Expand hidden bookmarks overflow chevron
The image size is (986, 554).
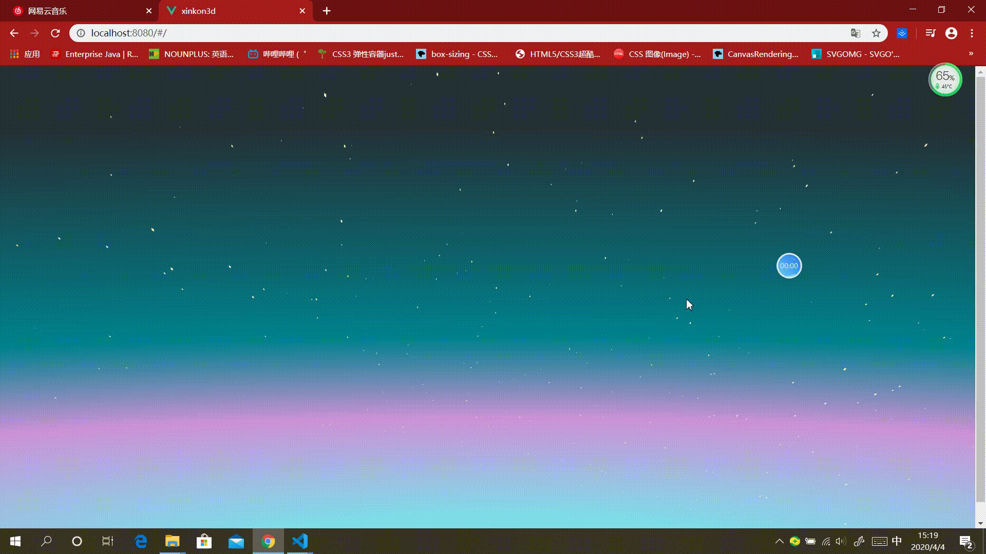[x=971, y=54]
